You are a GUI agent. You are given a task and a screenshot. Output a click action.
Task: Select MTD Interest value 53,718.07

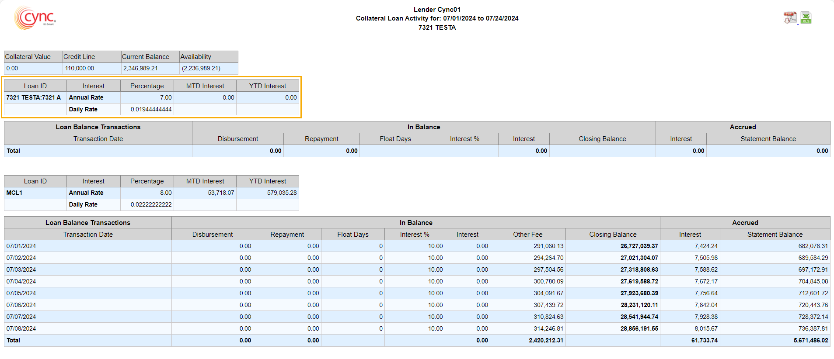(x=221, y=193)
